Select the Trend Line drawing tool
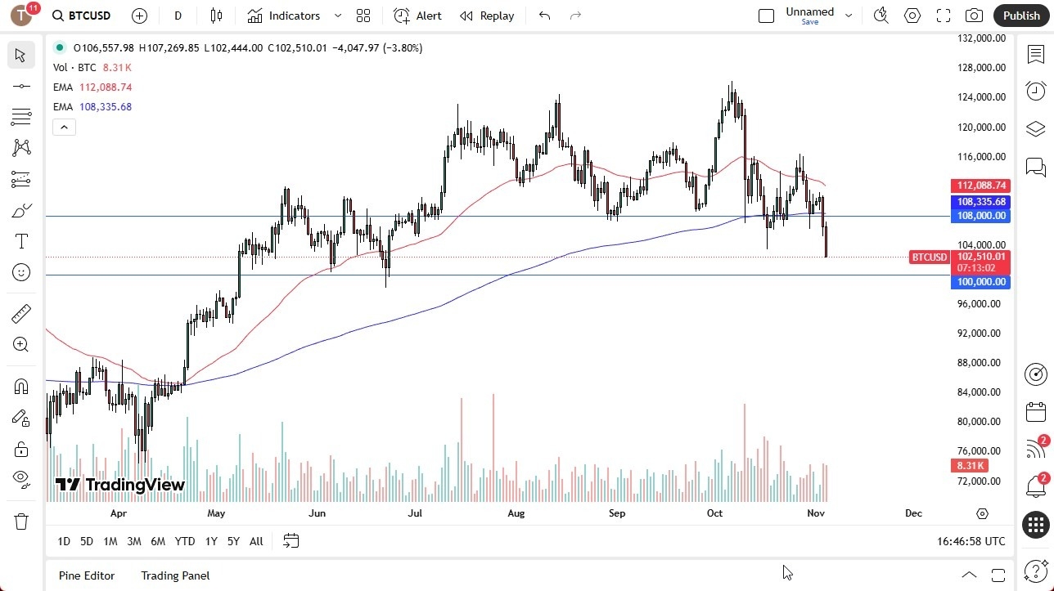 coord(20,85)
